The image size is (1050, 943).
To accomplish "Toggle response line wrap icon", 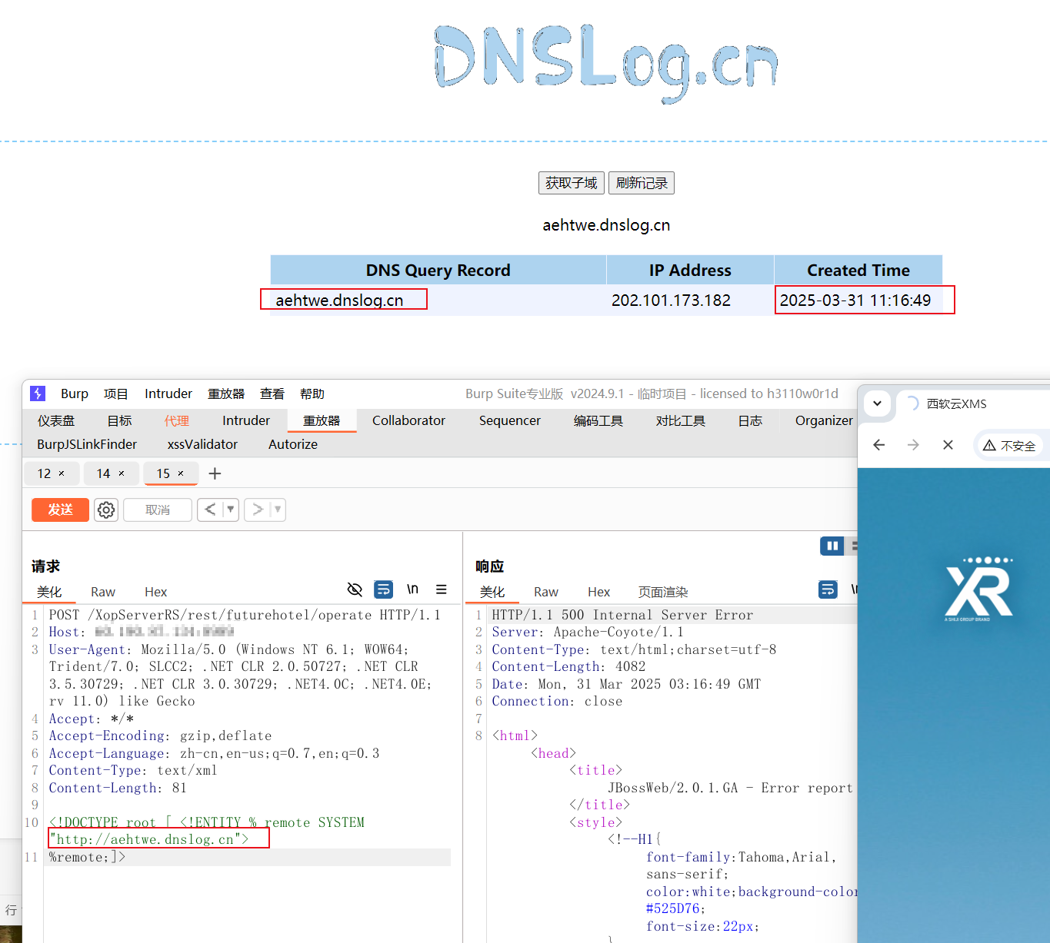I will [828, 589].
